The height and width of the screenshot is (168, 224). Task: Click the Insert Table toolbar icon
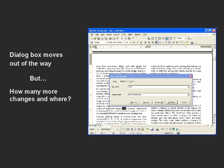(x=156, y=39)
